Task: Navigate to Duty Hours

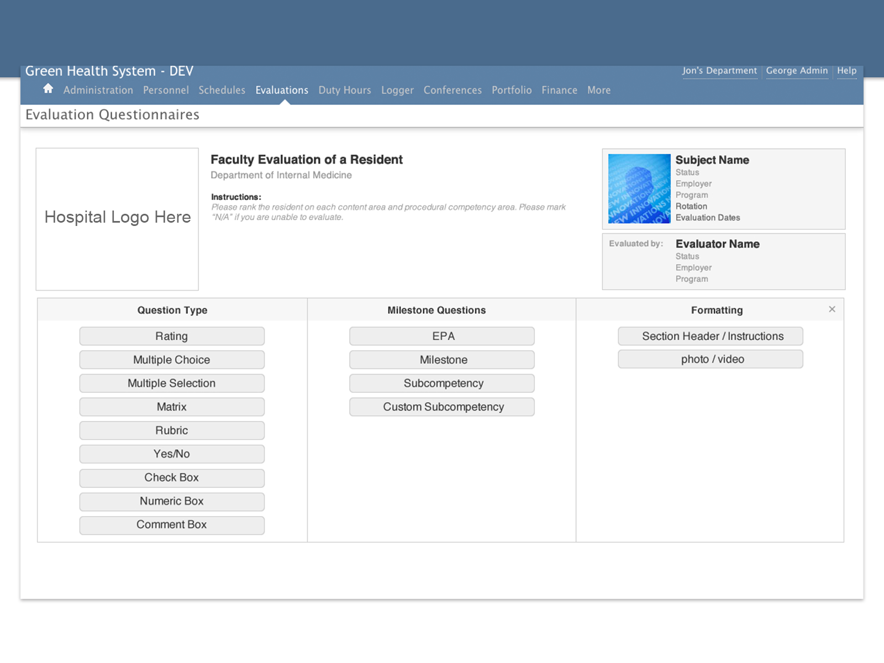Action: 344,90
